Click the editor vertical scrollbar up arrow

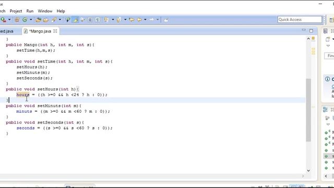(308, 39)
